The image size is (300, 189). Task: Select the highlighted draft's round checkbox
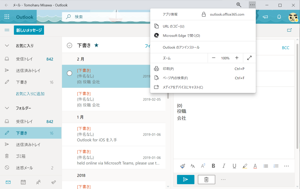point(69,73)
